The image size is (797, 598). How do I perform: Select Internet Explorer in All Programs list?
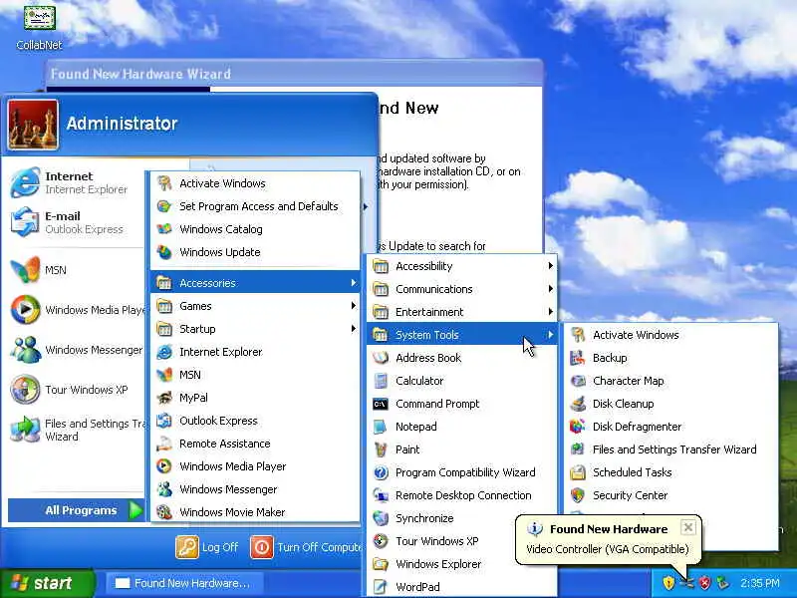[255, 352]
